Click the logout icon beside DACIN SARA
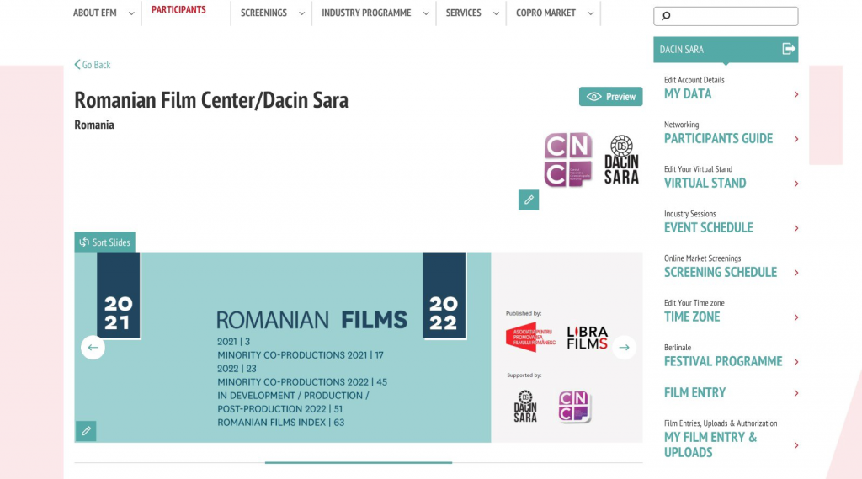Screen dimensions: 862x479 (x=789, y=49)
